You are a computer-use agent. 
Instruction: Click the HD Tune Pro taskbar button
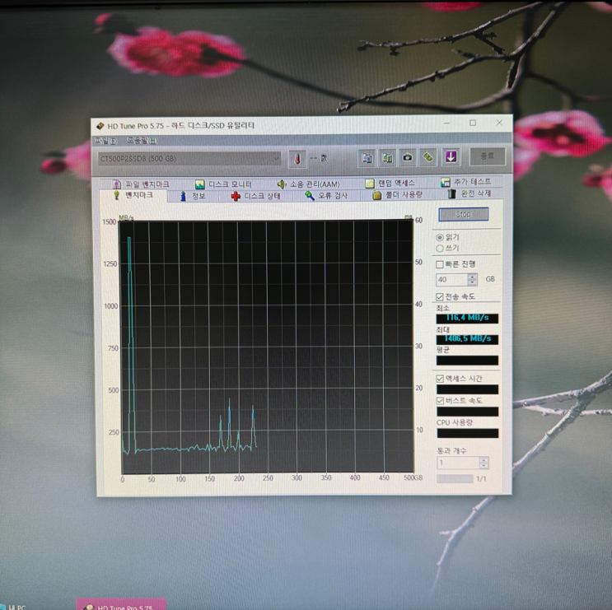pyautogui.click(x=121, y=604)
